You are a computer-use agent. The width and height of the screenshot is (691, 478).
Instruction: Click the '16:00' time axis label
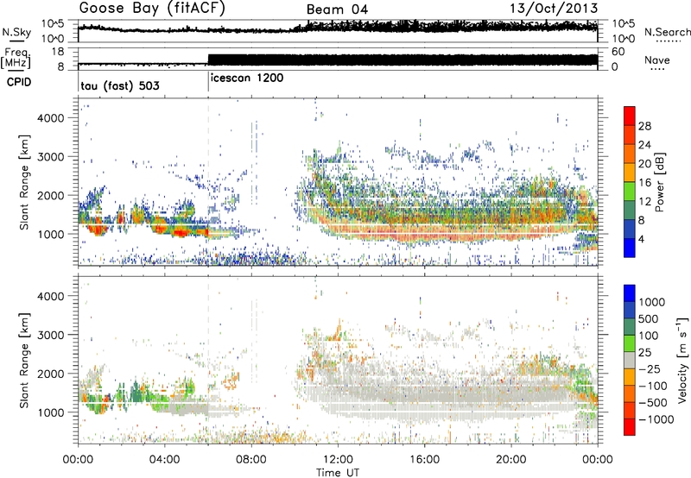(x=424, y=460)
